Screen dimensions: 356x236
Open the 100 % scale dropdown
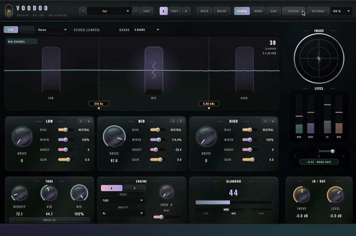pos(341,11)
